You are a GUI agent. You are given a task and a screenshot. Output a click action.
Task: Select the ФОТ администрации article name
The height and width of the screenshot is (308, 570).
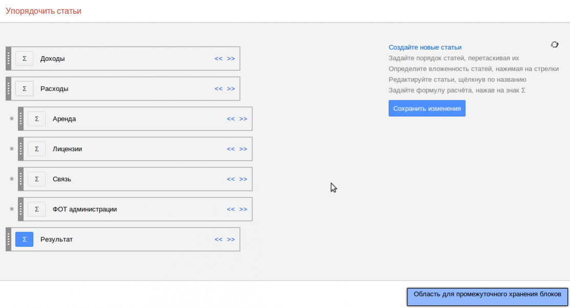85,209
